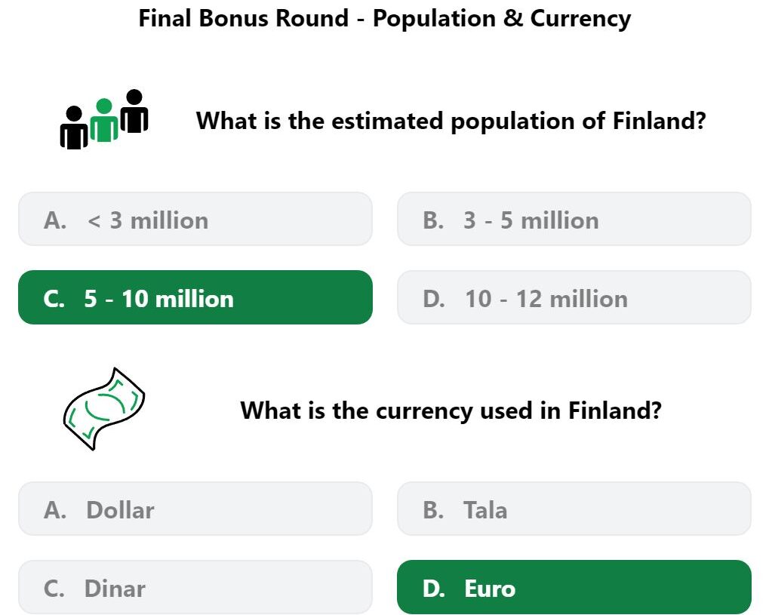The height and width of the screenshot is (615, 772).
Task: Click the letter B. label beside Tala
Action: point(432,510)
